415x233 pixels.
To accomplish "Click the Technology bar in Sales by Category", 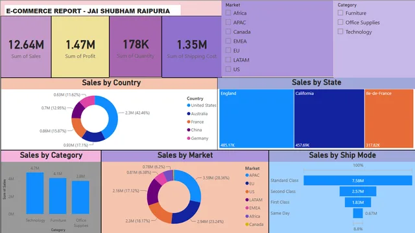I will tap(35, 193).
